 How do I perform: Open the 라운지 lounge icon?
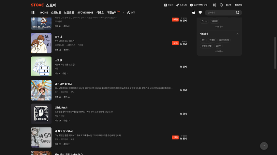(165, 5)
